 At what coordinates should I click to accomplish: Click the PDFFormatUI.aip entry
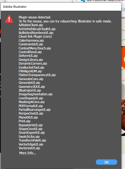coord(31,106)
